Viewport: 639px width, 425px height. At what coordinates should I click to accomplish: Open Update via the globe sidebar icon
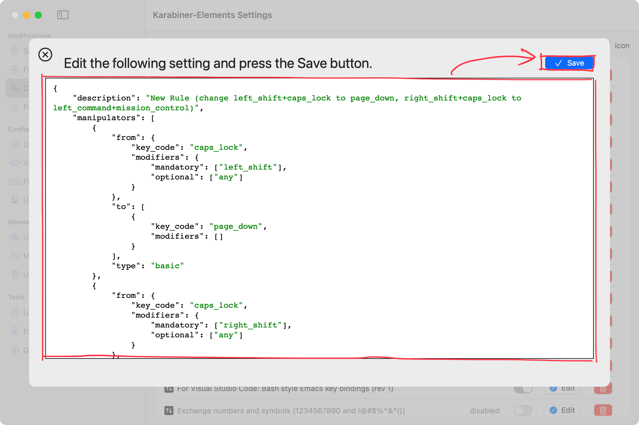[15, 237]
